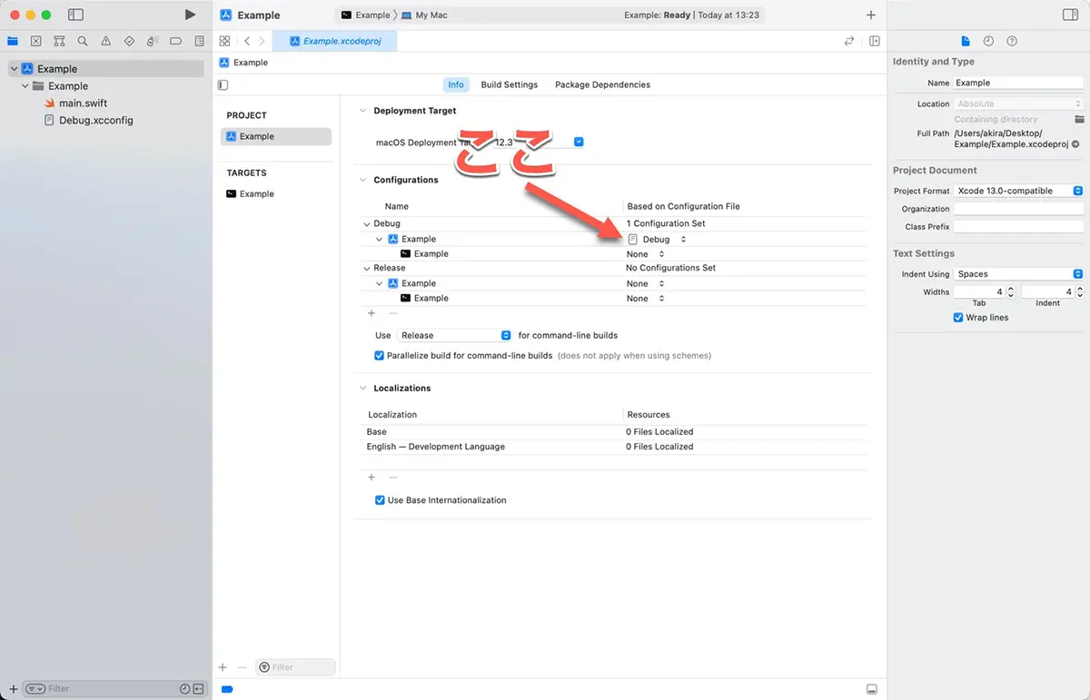Open the Package Dependencies tab
The height and width of the screenshot is (700, 1090).
602,84
